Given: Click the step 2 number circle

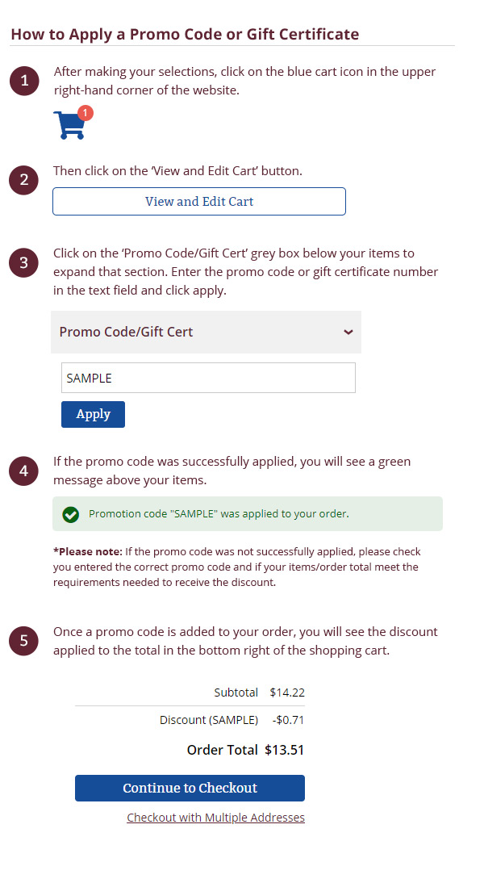Looking at the screenshot, I should coord(24,180).
